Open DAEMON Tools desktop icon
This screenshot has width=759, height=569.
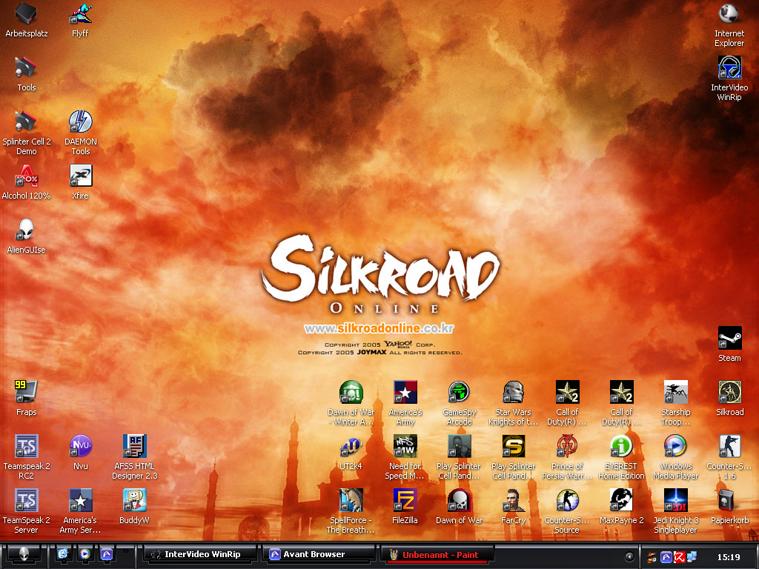tap(80, 122)
